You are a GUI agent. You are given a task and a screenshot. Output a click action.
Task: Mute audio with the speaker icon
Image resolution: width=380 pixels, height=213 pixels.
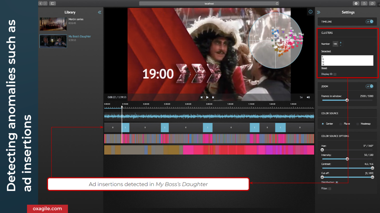coord(308,97)
